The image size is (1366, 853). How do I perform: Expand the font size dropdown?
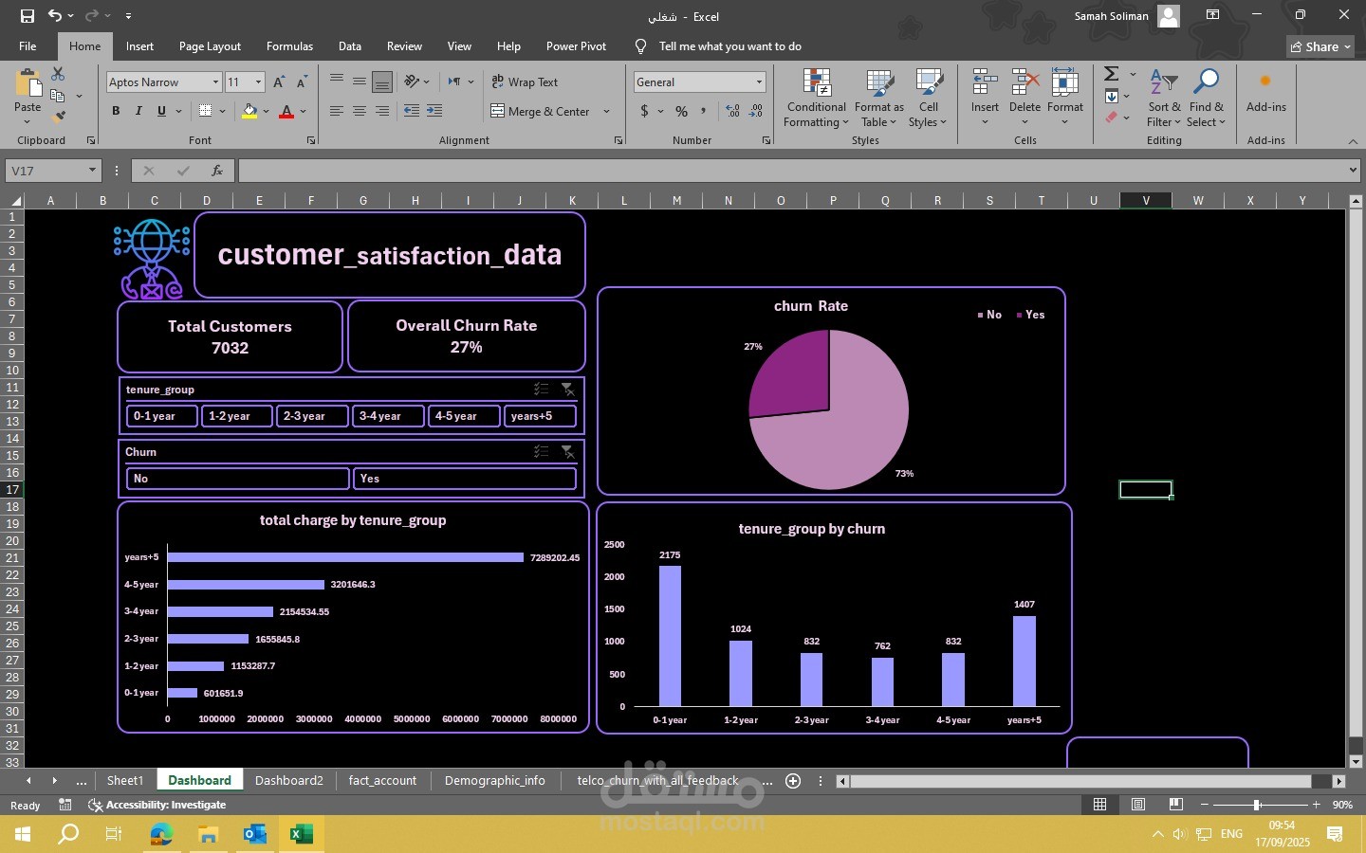click(x=258, y=82)
